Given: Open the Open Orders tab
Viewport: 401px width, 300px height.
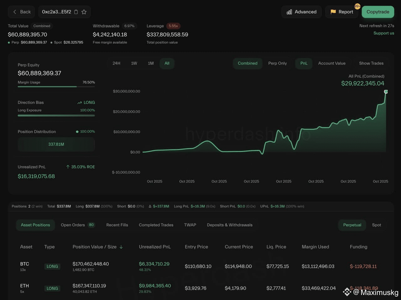Looking at the screenshot, I should (78, 225).
